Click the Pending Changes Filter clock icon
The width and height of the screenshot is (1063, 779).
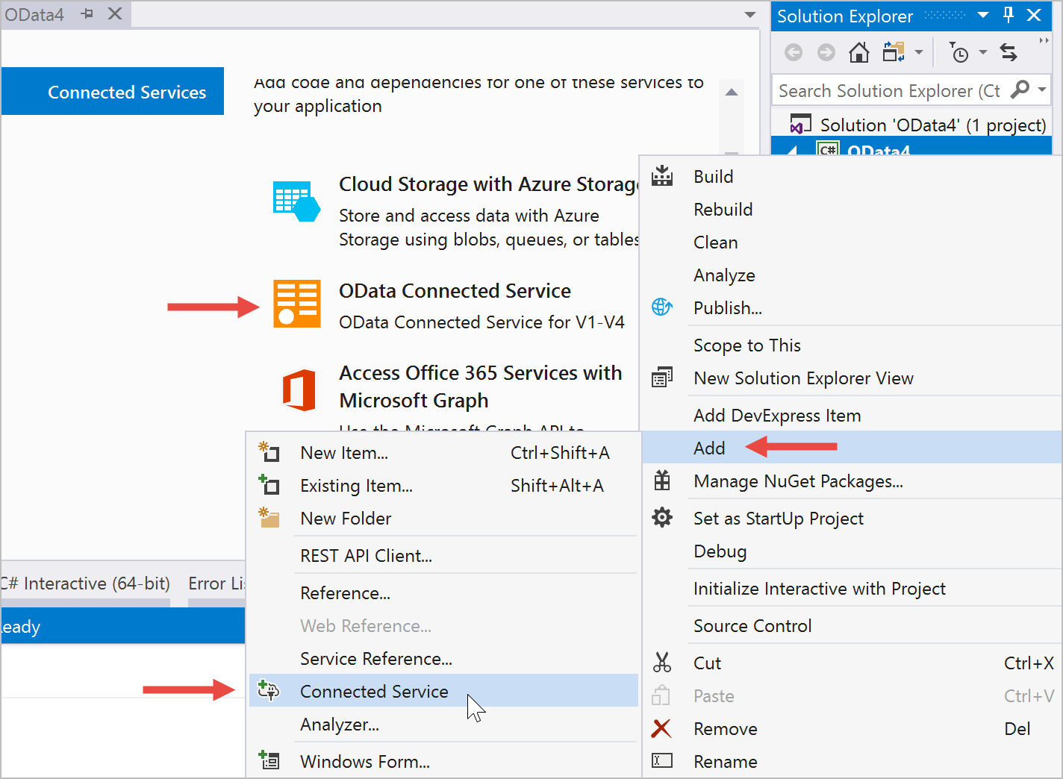click(x=959, y=52)
